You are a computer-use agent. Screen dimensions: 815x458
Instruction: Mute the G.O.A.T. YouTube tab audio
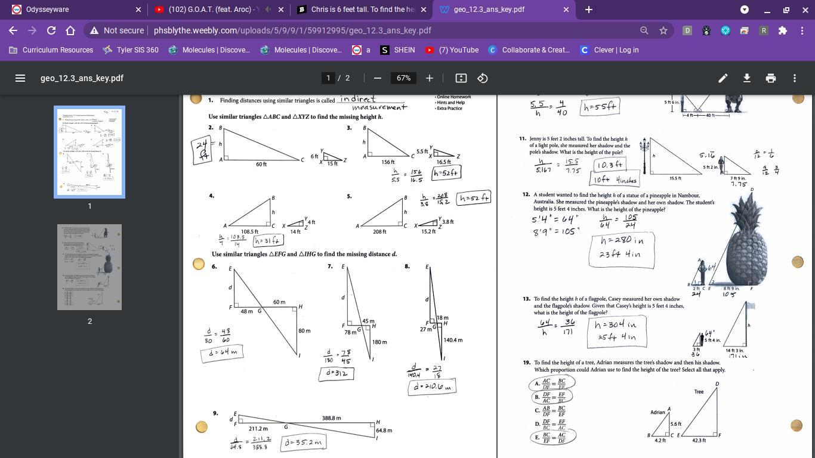(268, 10)
